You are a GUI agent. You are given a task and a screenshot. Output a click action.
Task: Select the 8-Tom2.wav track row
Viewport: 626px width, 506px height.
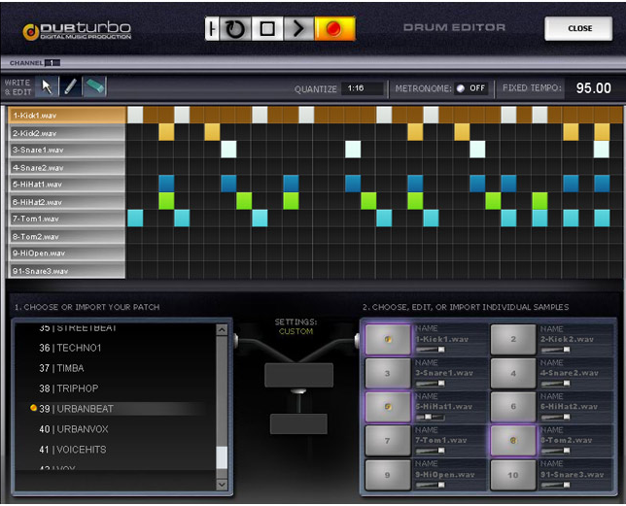(67, 236)
